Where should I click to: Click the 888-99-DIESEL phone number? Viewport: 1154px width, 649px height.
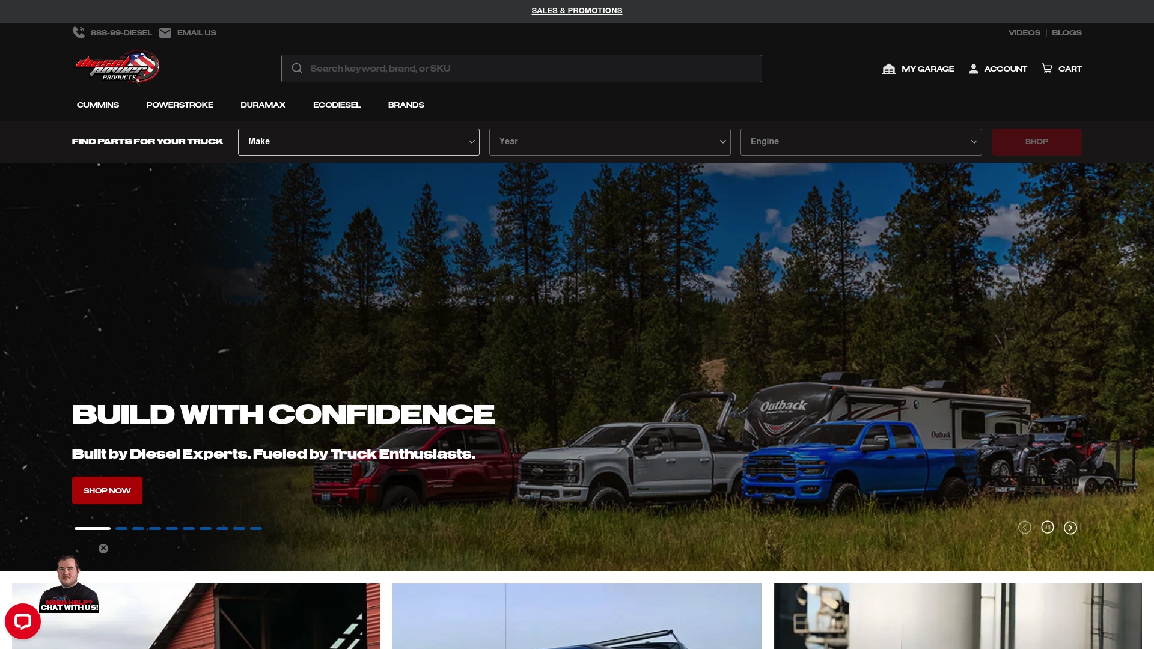[x=121, y=33]
